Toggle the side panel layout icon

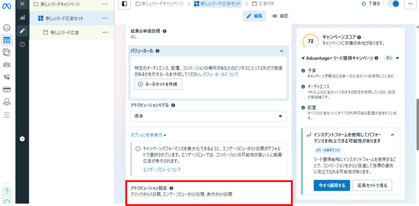pyautogui.click(x=124, y=4)
